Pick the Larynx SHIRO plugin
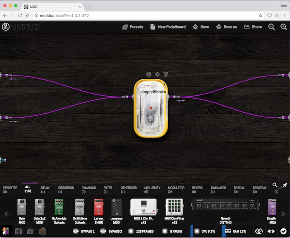The width and height of the screenshot is (290, 238). (x=99, y=211)
